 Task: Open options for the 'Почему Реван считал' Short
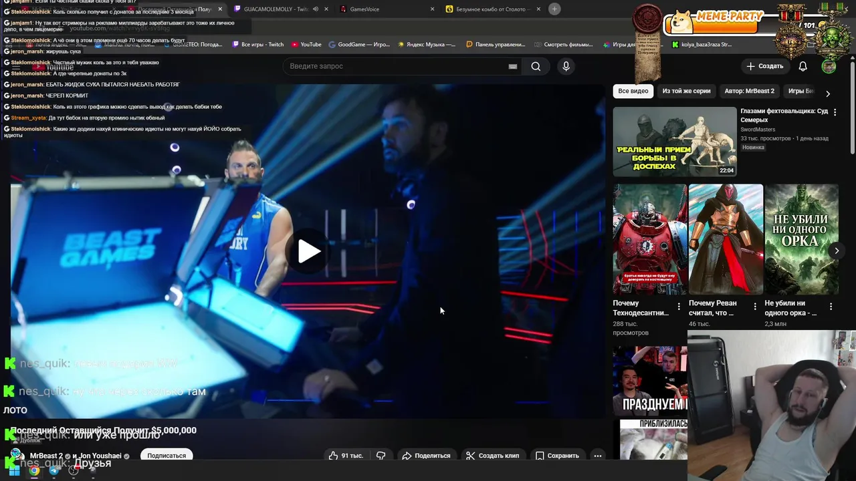(755, 307)
